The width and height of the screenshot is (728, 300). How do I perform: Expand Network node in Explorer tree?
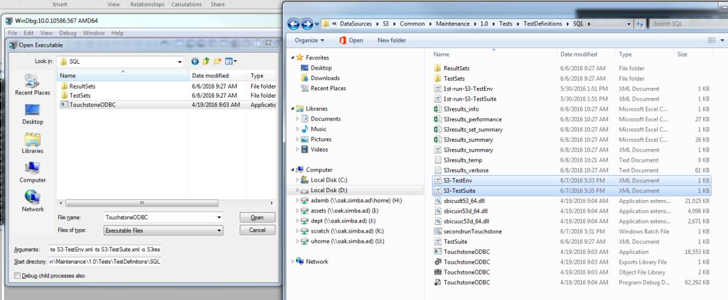click(x=292, y=262)
